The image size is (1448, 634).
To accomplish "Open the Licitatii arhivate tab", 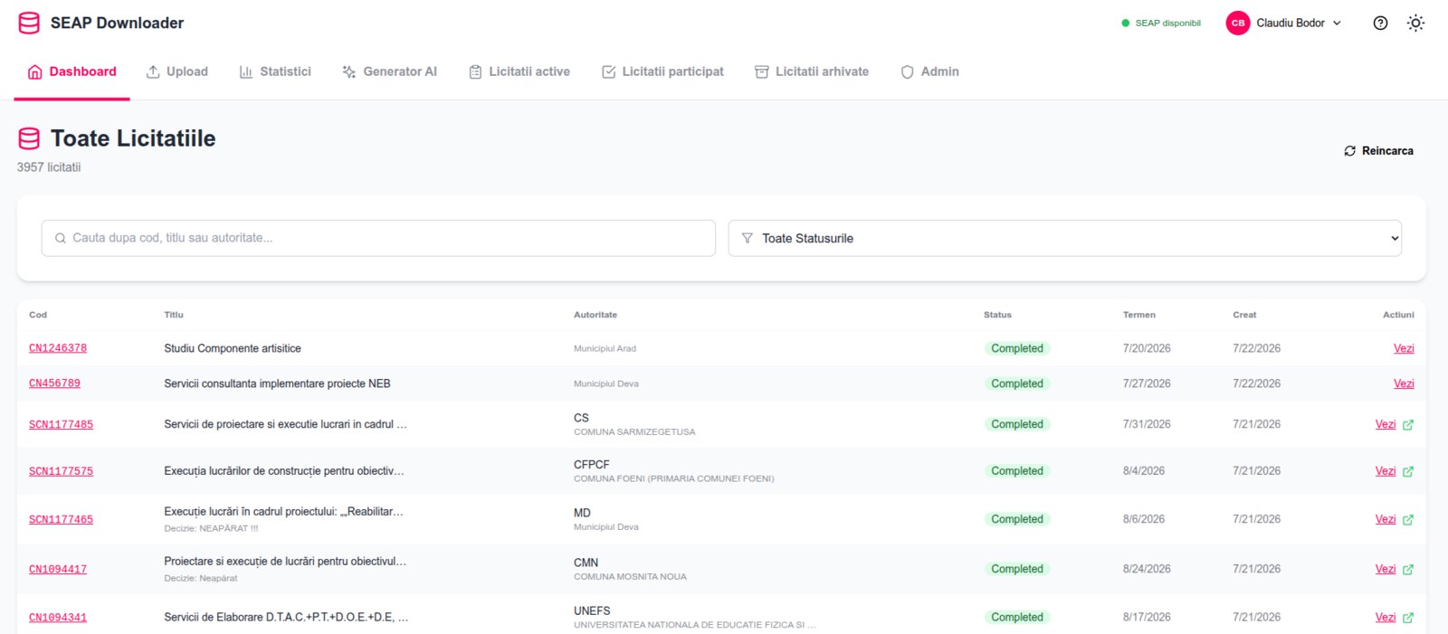I will [812, 71].
